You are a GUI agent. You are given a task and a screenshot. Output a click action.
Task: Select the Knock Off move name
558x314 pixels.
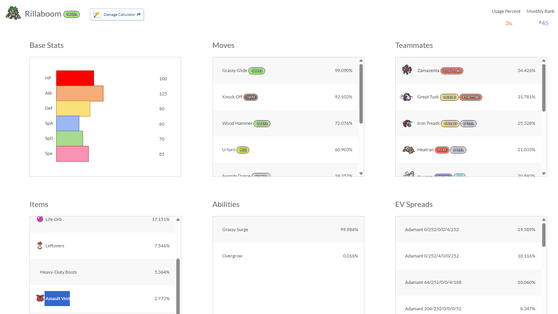[232, 97]
